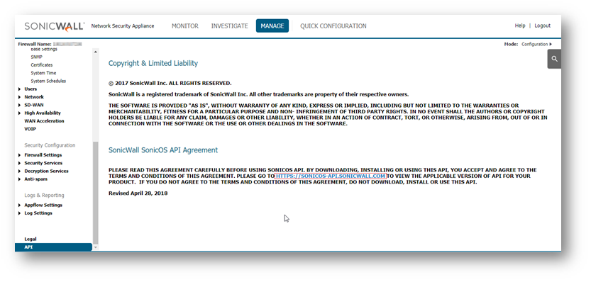Open the Help link
Image resolution: width=591 pixels, height=282 pixels.
click(x=520, y=26)
